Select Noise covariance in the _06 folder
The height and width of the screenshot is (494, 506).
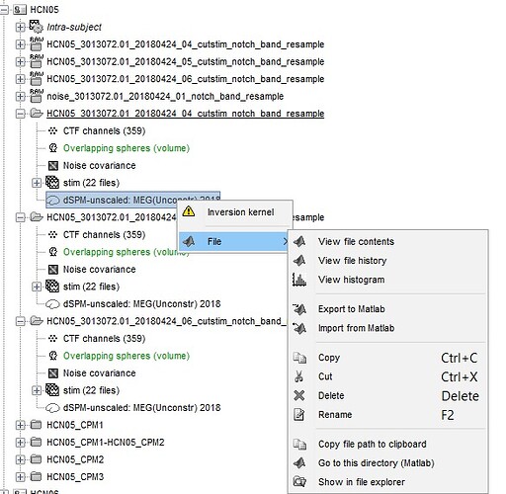click(x=99, y=373)
